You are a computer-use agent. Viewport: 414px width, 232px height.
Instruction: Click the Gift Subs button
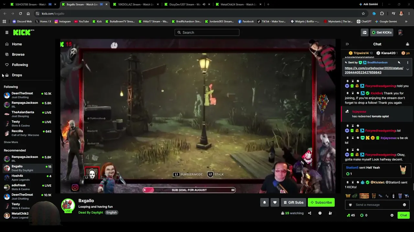click(x=293, y=202)
